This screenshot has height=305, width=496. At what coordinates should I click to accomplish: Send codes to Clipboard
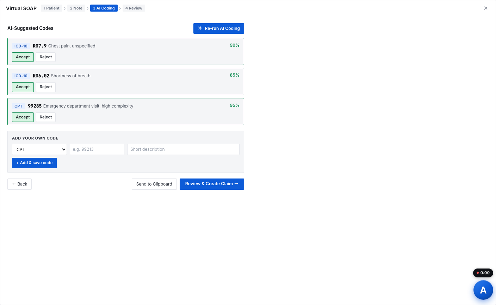click(x=154, y=184)
